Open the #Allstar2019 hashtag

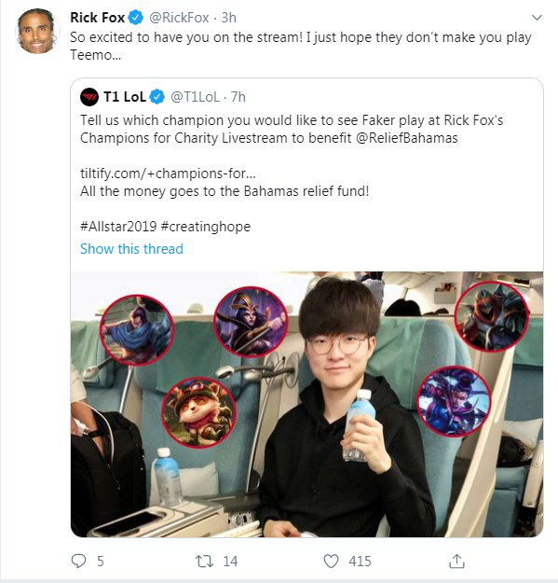pos(118,226)
